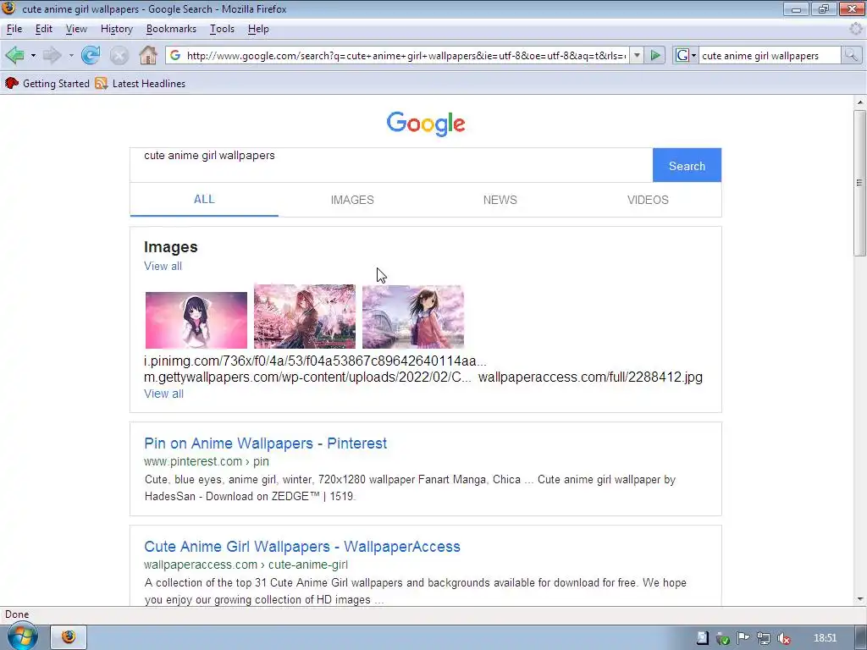867x650 pixels.
Task: Open Cute Anime Girl Wallpapers - WallpaperAccess result
Action: (302, 547)
